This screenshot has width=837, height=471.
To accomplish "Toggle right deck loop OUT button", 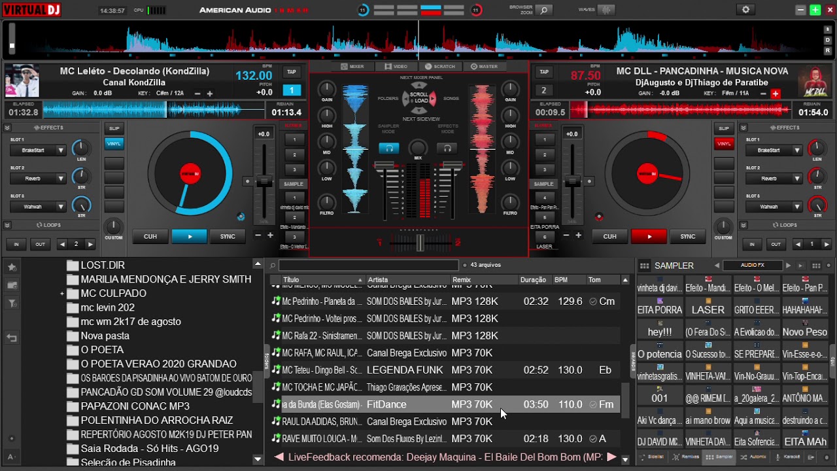I will pos(776,244).
